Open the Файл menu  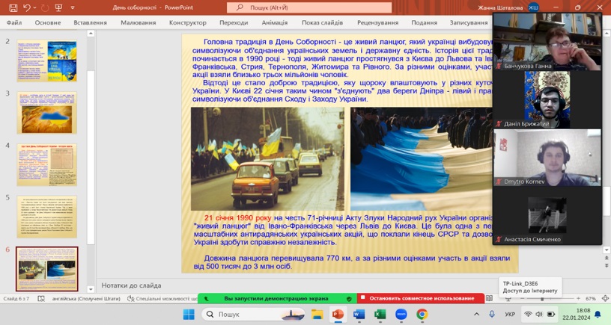click(14, 22)
